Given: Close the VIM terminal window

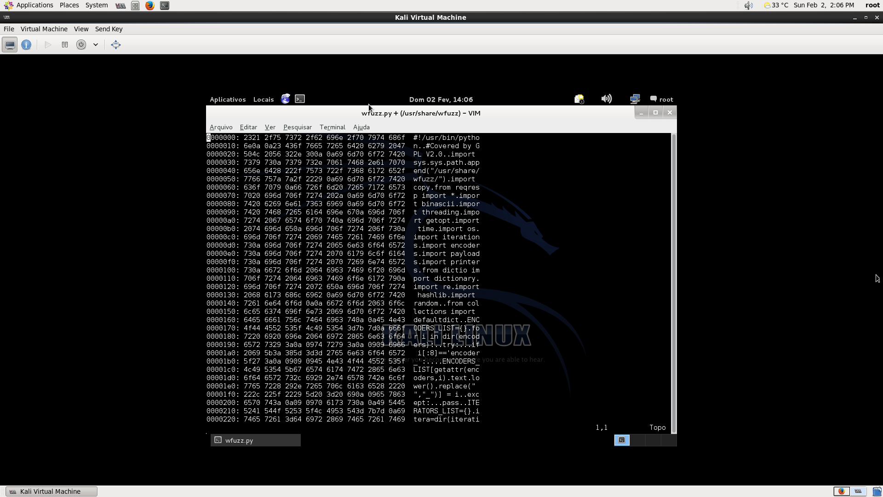Looking at the screenshot, I should (x=670, y=113).
